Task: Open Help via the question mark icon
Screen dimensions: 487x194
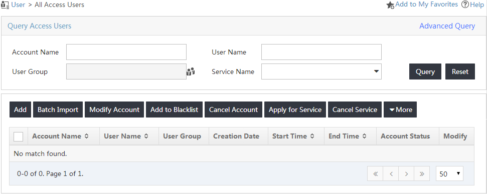Action: (465, 4)
